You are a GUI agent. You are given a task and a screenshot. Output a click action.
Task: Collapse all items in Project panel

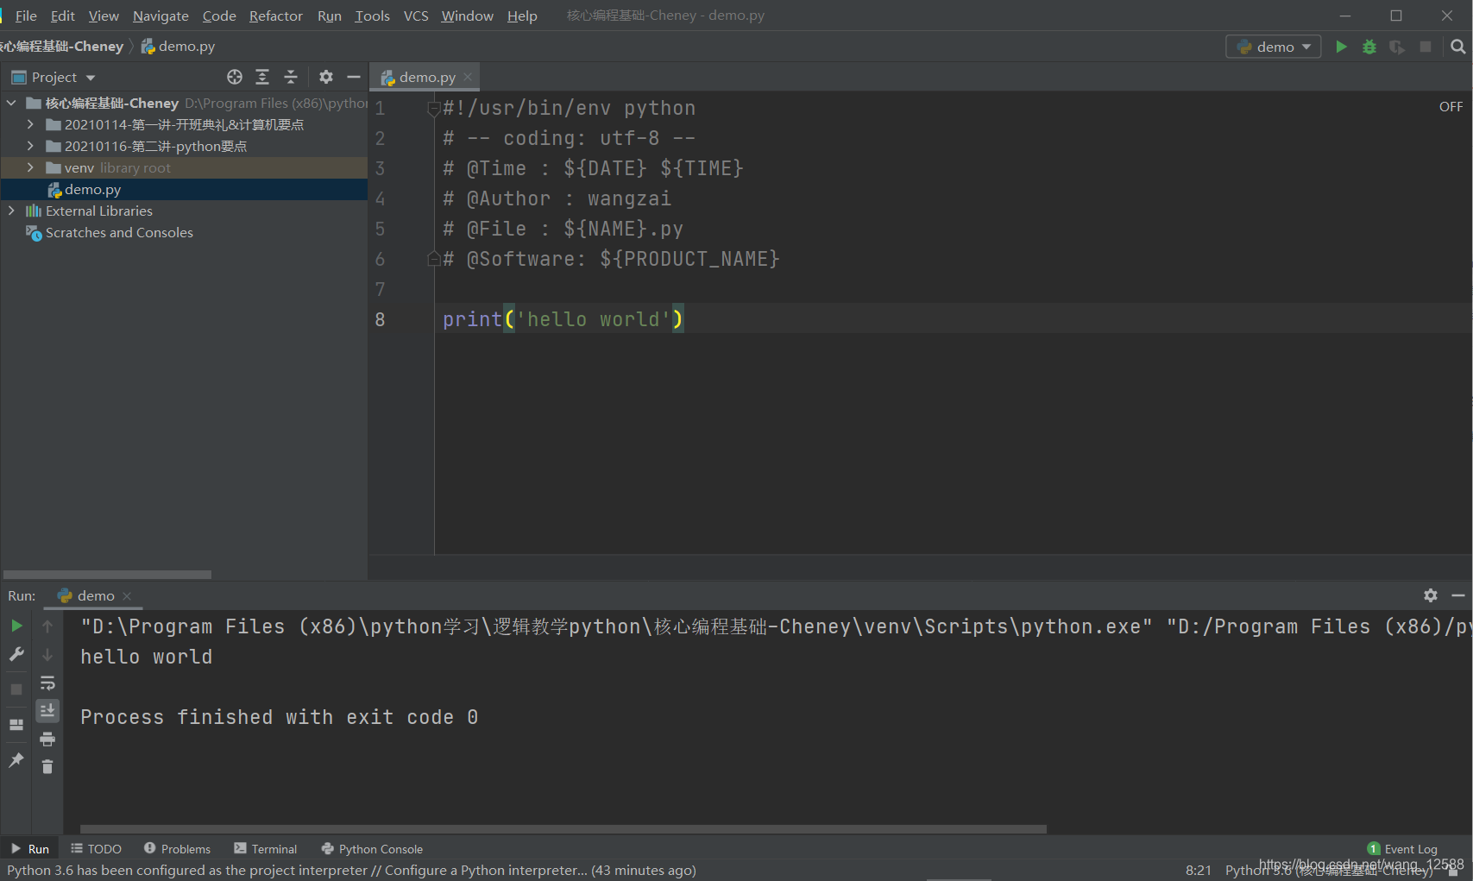(x=291, y=77)
